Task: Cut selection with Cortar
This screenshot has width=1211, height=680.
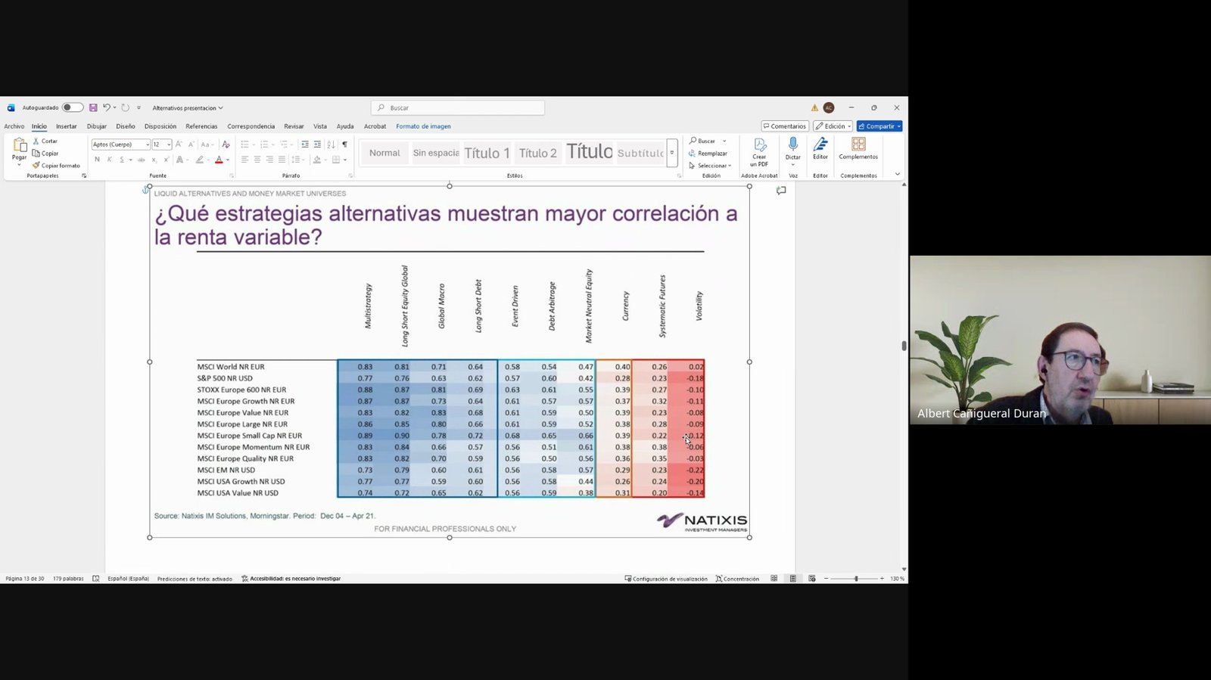Action: [45, 141]
